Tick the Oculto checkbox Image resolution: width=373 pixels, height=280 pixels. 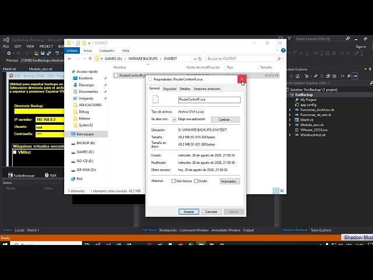point(196,181)
